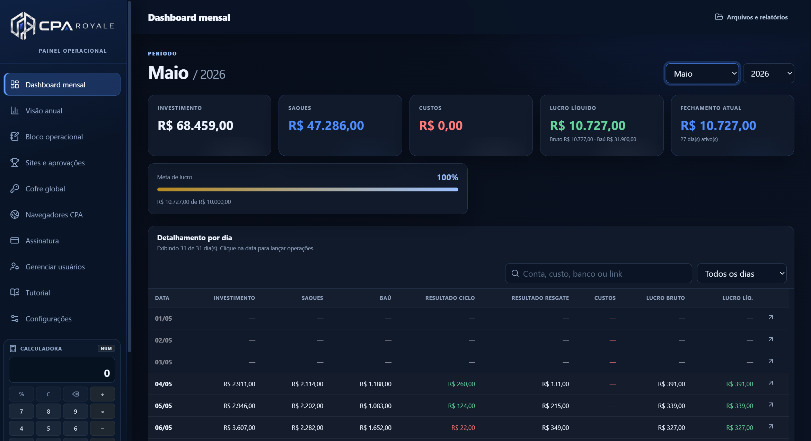Go to Bloco operacional section
The width and height of the screenshot is (811, 441).
click(x=62, y=137)
